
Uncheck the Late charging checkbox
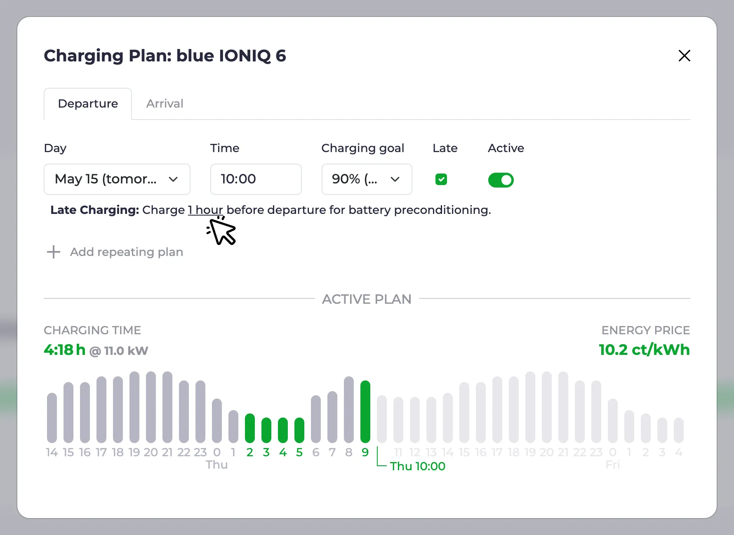pos(441,179)
